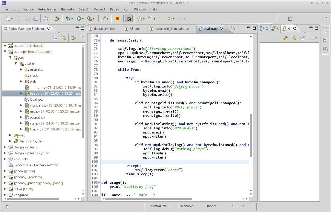The height and width of the screenshot is (212, 331).
Task: Toggle Link with Editor in History panel
Action: (294, 38)
